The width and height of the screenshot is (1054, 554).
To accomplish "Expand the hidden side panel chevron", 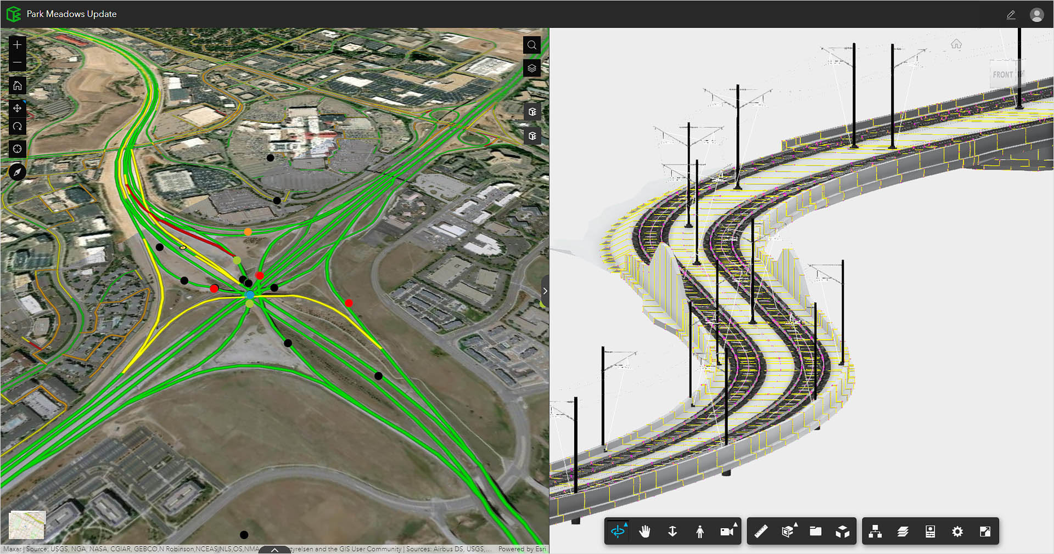I will click(545, 291).
